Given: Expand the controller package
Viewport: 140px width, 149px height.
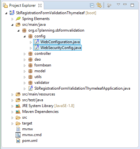Looking at the screenshot, I should click(x=24, y=54).
